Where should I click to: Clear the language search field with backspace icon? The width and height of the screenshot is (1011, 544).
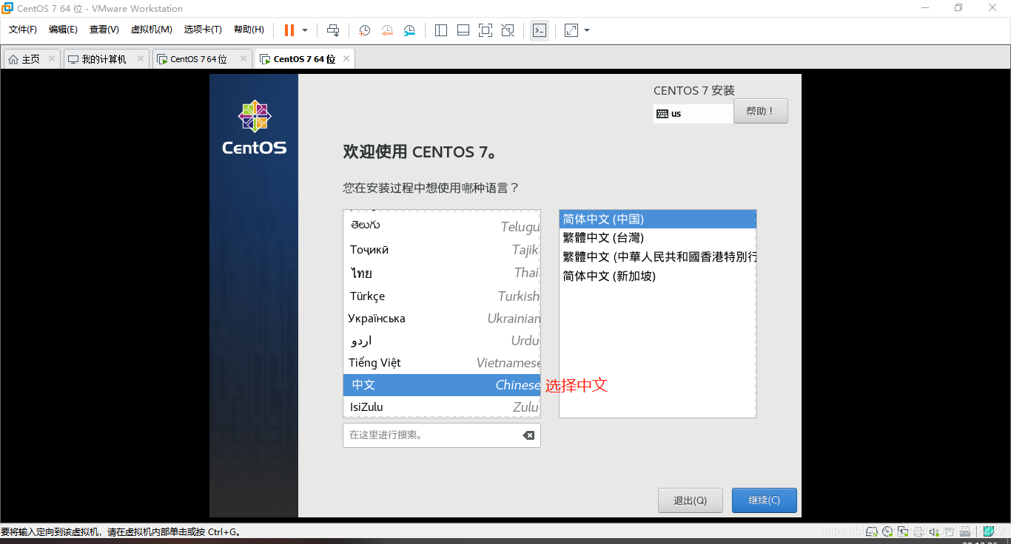(528, 435)
